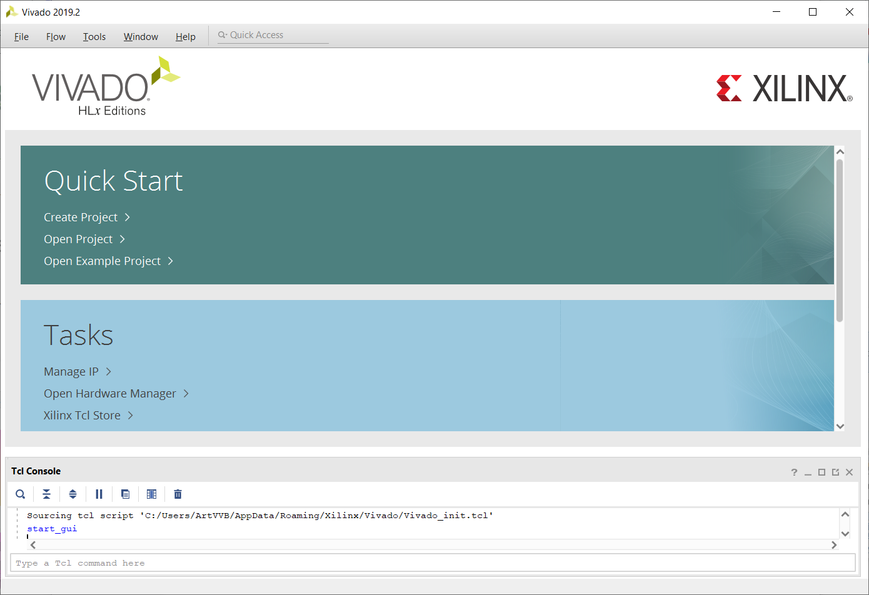Click the Tasks heading
This screenshot has width=869, height=595.
coord(79,336)
